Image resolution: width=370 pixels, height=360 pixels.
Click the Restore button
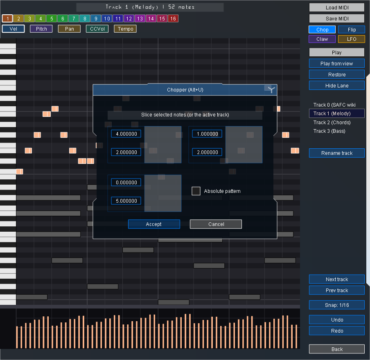coord(337,74)
